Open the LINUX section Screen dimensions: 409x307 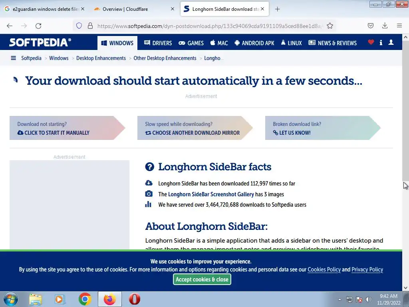291,43
